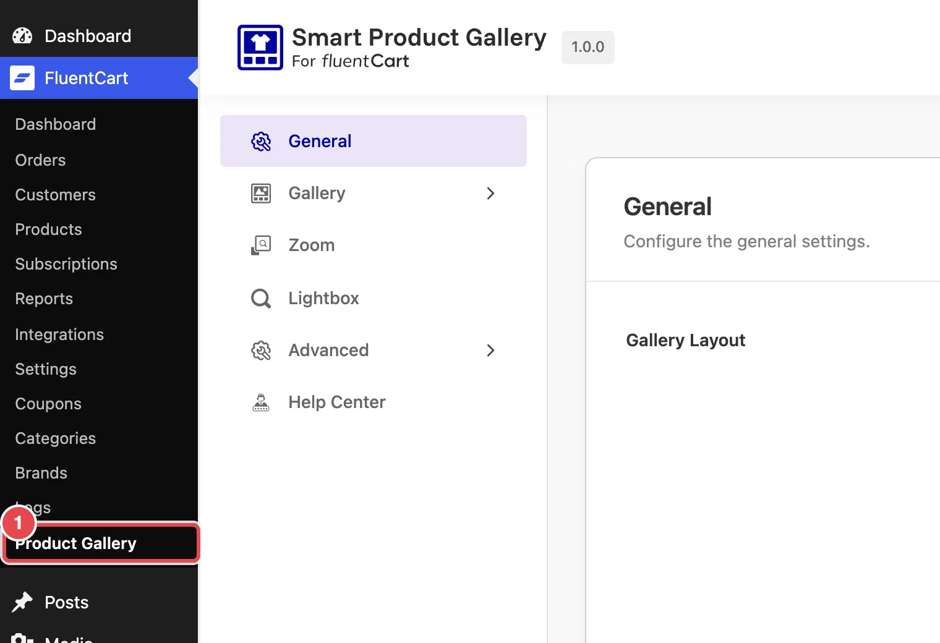Open the Subscriptions page

click(x=66, y=264)
